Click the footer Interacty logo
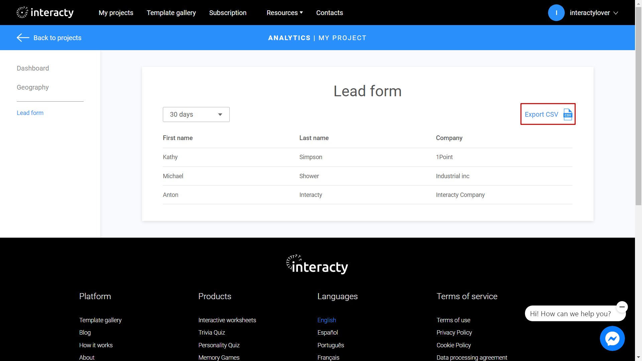Screen dimensions: 642x361 [317, 264]
